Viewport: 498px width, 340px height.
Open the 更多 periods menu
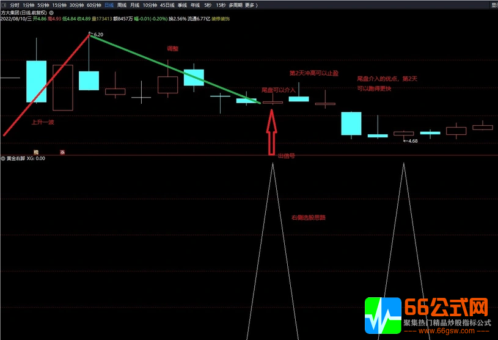[x=251, y=5]
